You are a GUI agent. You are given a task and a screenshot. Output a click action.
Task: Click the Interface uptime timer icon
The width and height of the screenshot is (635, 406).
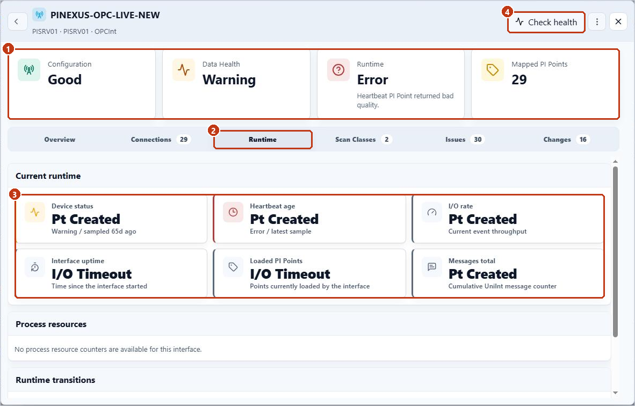(x=35, y=267)
